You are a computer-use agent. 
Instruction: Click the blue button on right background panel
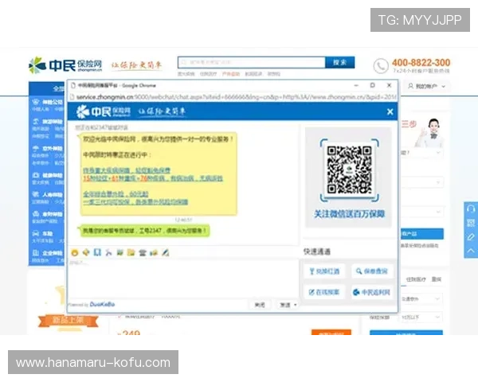421,234
